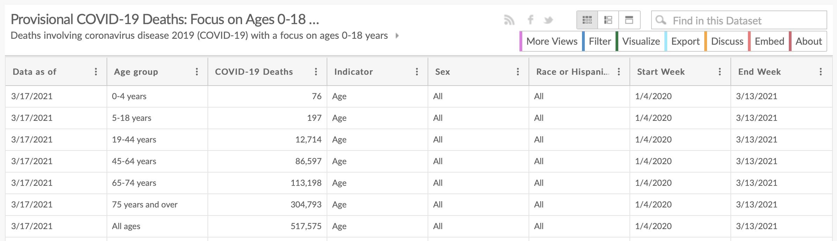This screenshot has width=837, height=241.
Task: Click the deaths value 76
Action: (x=316, y=96)
